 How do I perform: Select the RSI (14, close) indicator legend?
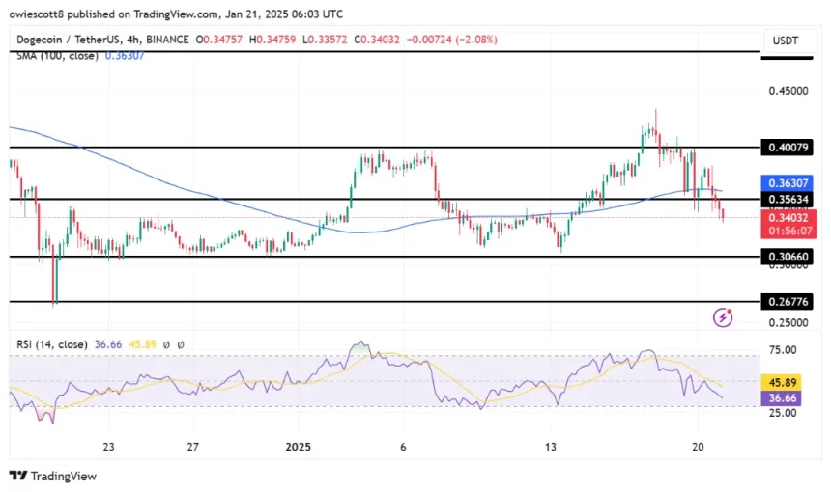click(50, 343)
